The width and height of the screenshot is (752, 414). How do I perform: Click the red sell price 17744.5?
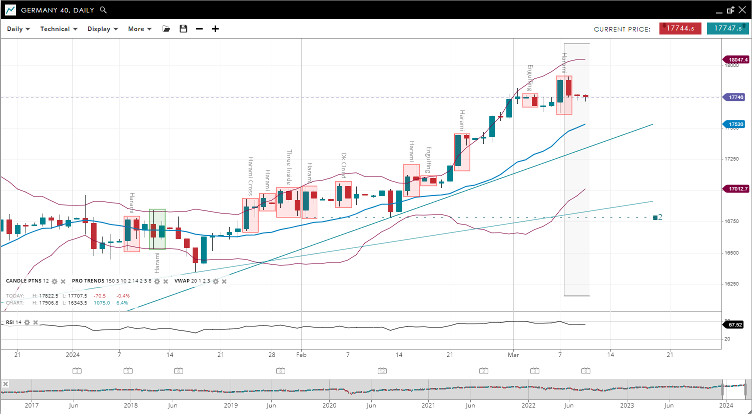[x=680, y=28]
